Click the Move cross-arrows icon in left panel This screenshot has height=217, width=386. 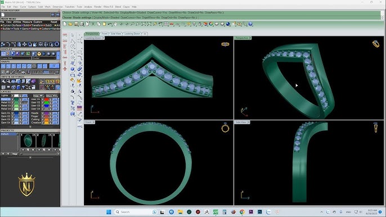[x=24, y=44]
